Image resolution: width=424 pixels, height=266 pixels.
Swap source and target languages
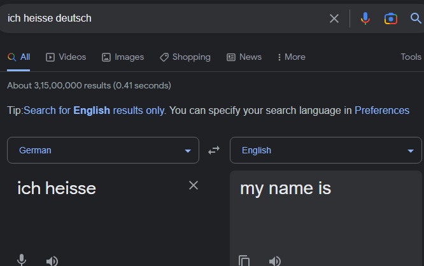pos(214,150)
